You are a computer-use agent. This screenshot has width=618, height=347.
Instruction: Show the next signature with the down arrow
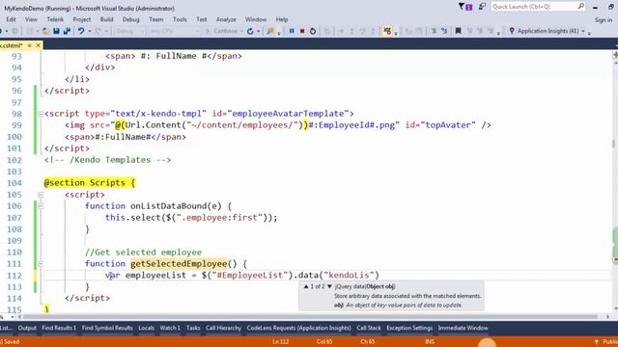coord(329,286)
